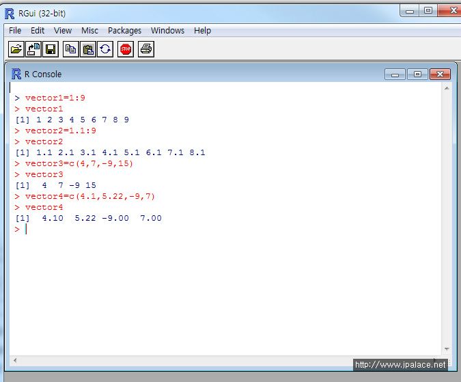
Task: Click the 'R Console' title text
Action: pyautogui.click(x=43, y=74)
